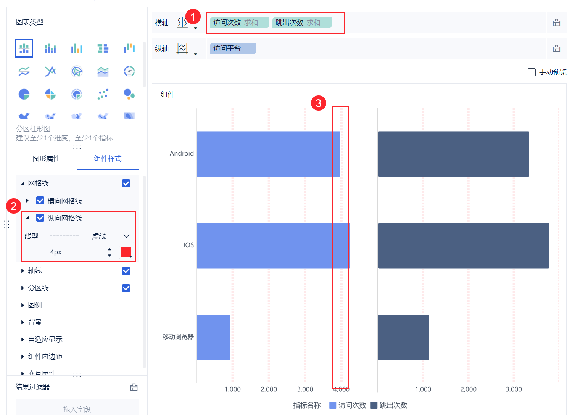Viewport: 567px width, 415px height.
Task: Toggle the 横向网格线 checkbox
Action: pyautogui.click(x=40, y=201)
